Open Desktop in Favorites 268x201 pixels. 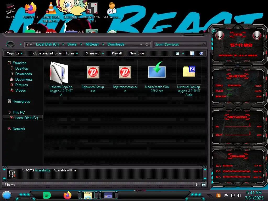[22, 68]
